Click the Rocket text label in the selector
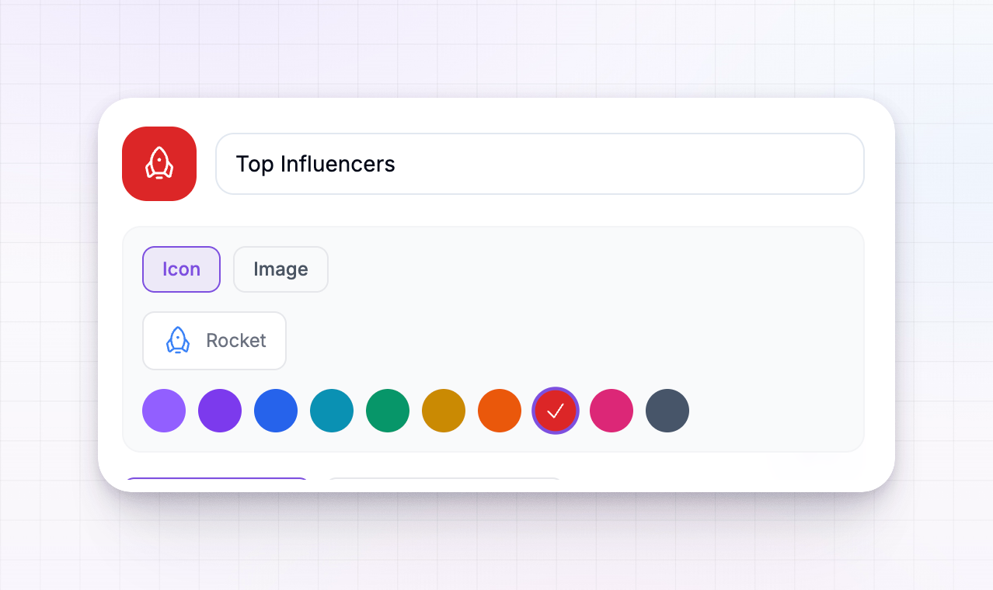993x590 pixels. (x=236, y=341)
